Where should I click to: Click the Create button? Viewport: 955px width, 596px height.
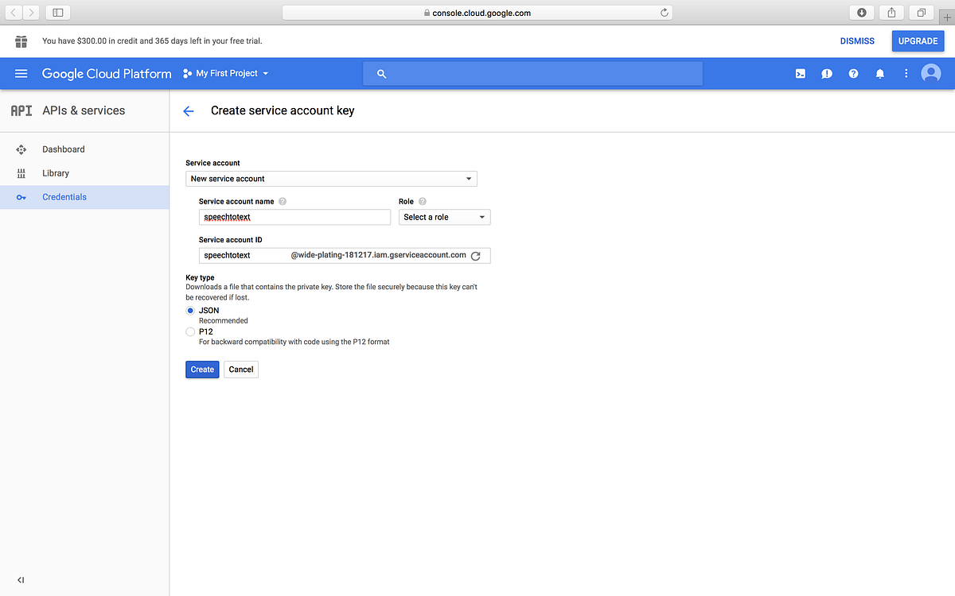tap(201, 369)
